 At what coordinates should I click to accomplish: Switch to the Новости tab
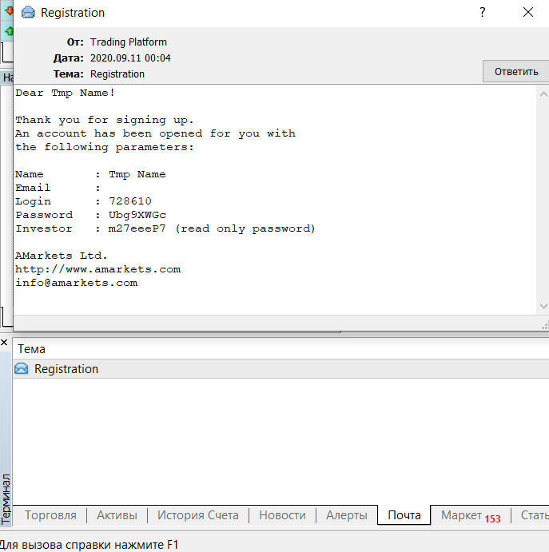point(282,515)
